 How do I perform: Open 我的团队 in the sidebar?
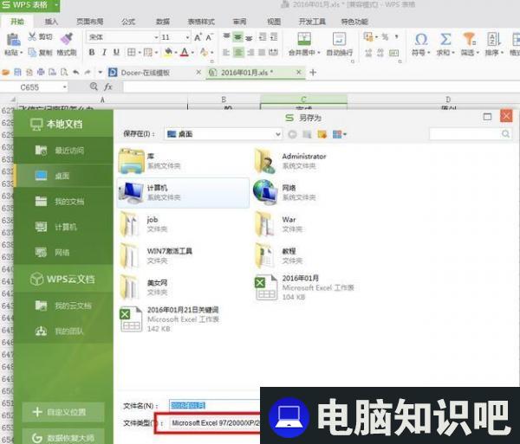[x=63, y=331]
